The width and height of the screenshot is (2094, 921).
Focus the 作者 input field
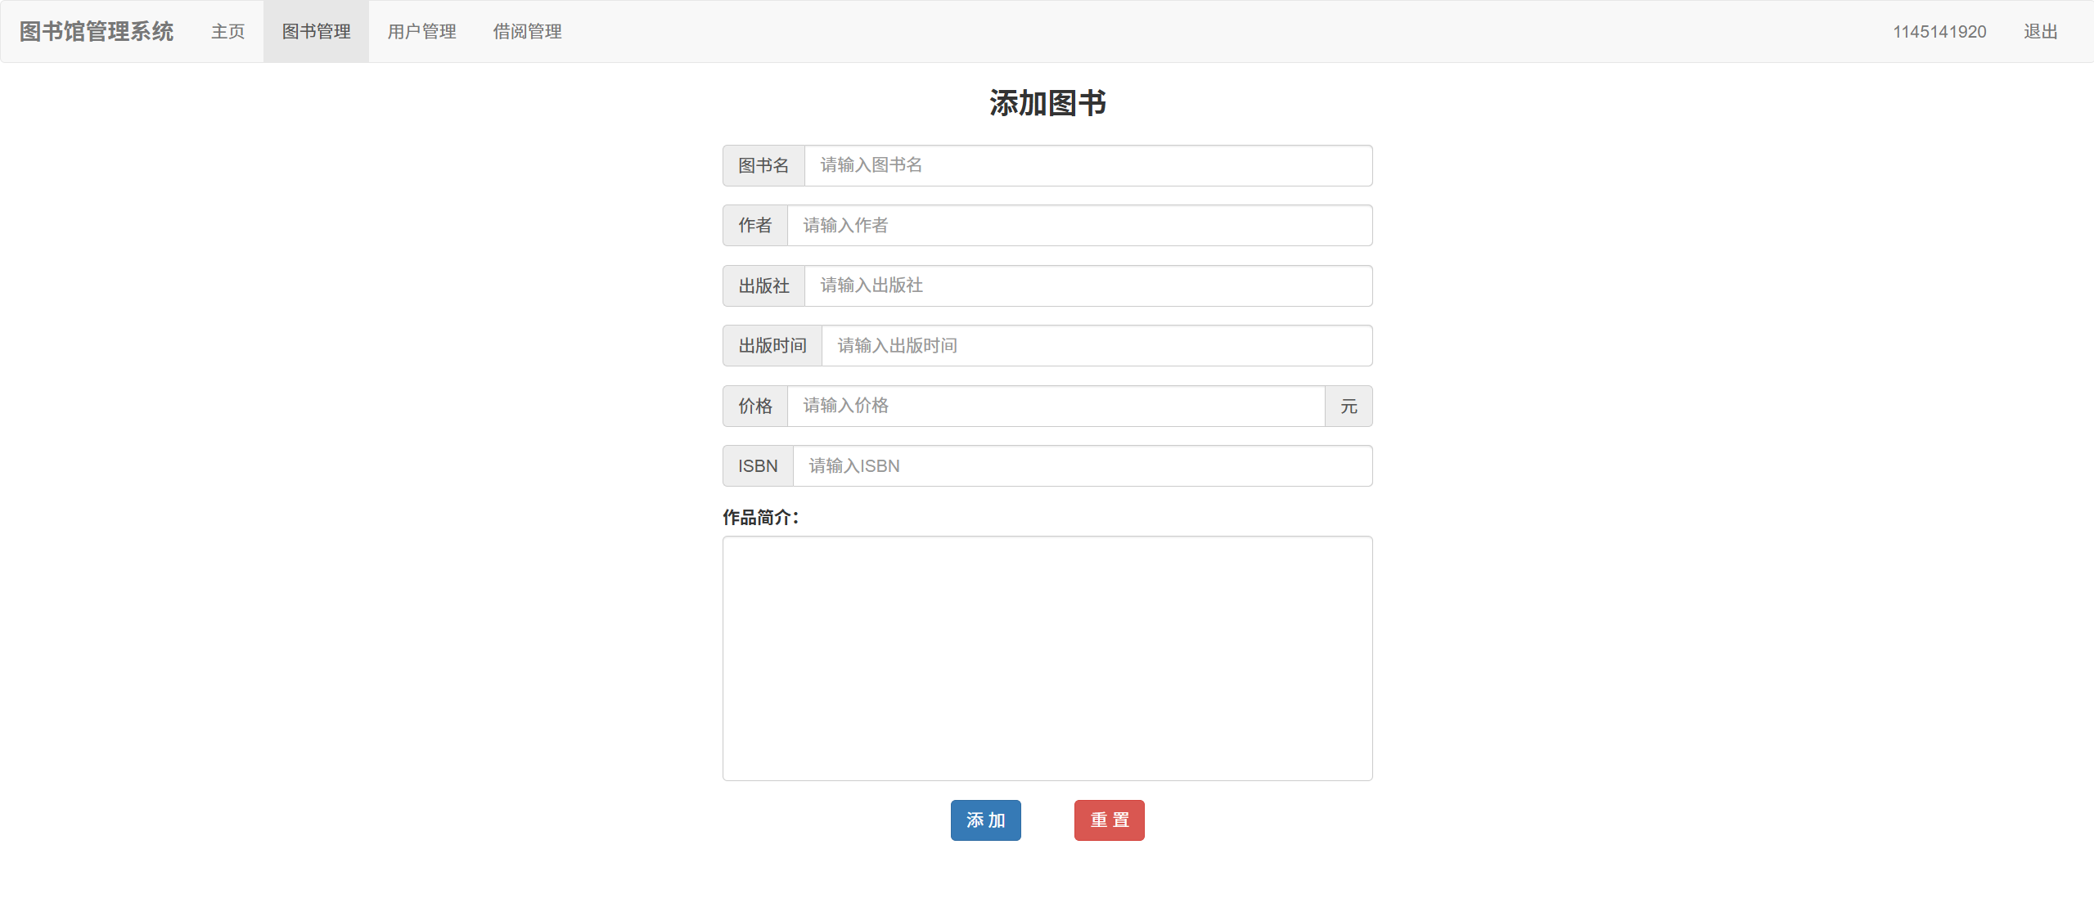point(1079,225)
